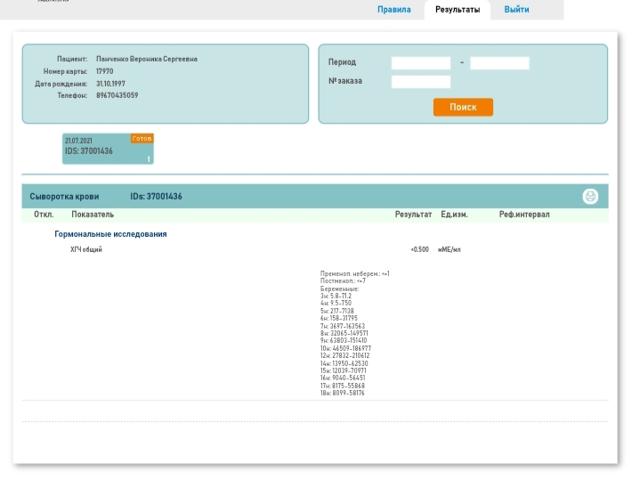Click the Гормональные исследования section title
640x480 pixels.
coord(110,234)
